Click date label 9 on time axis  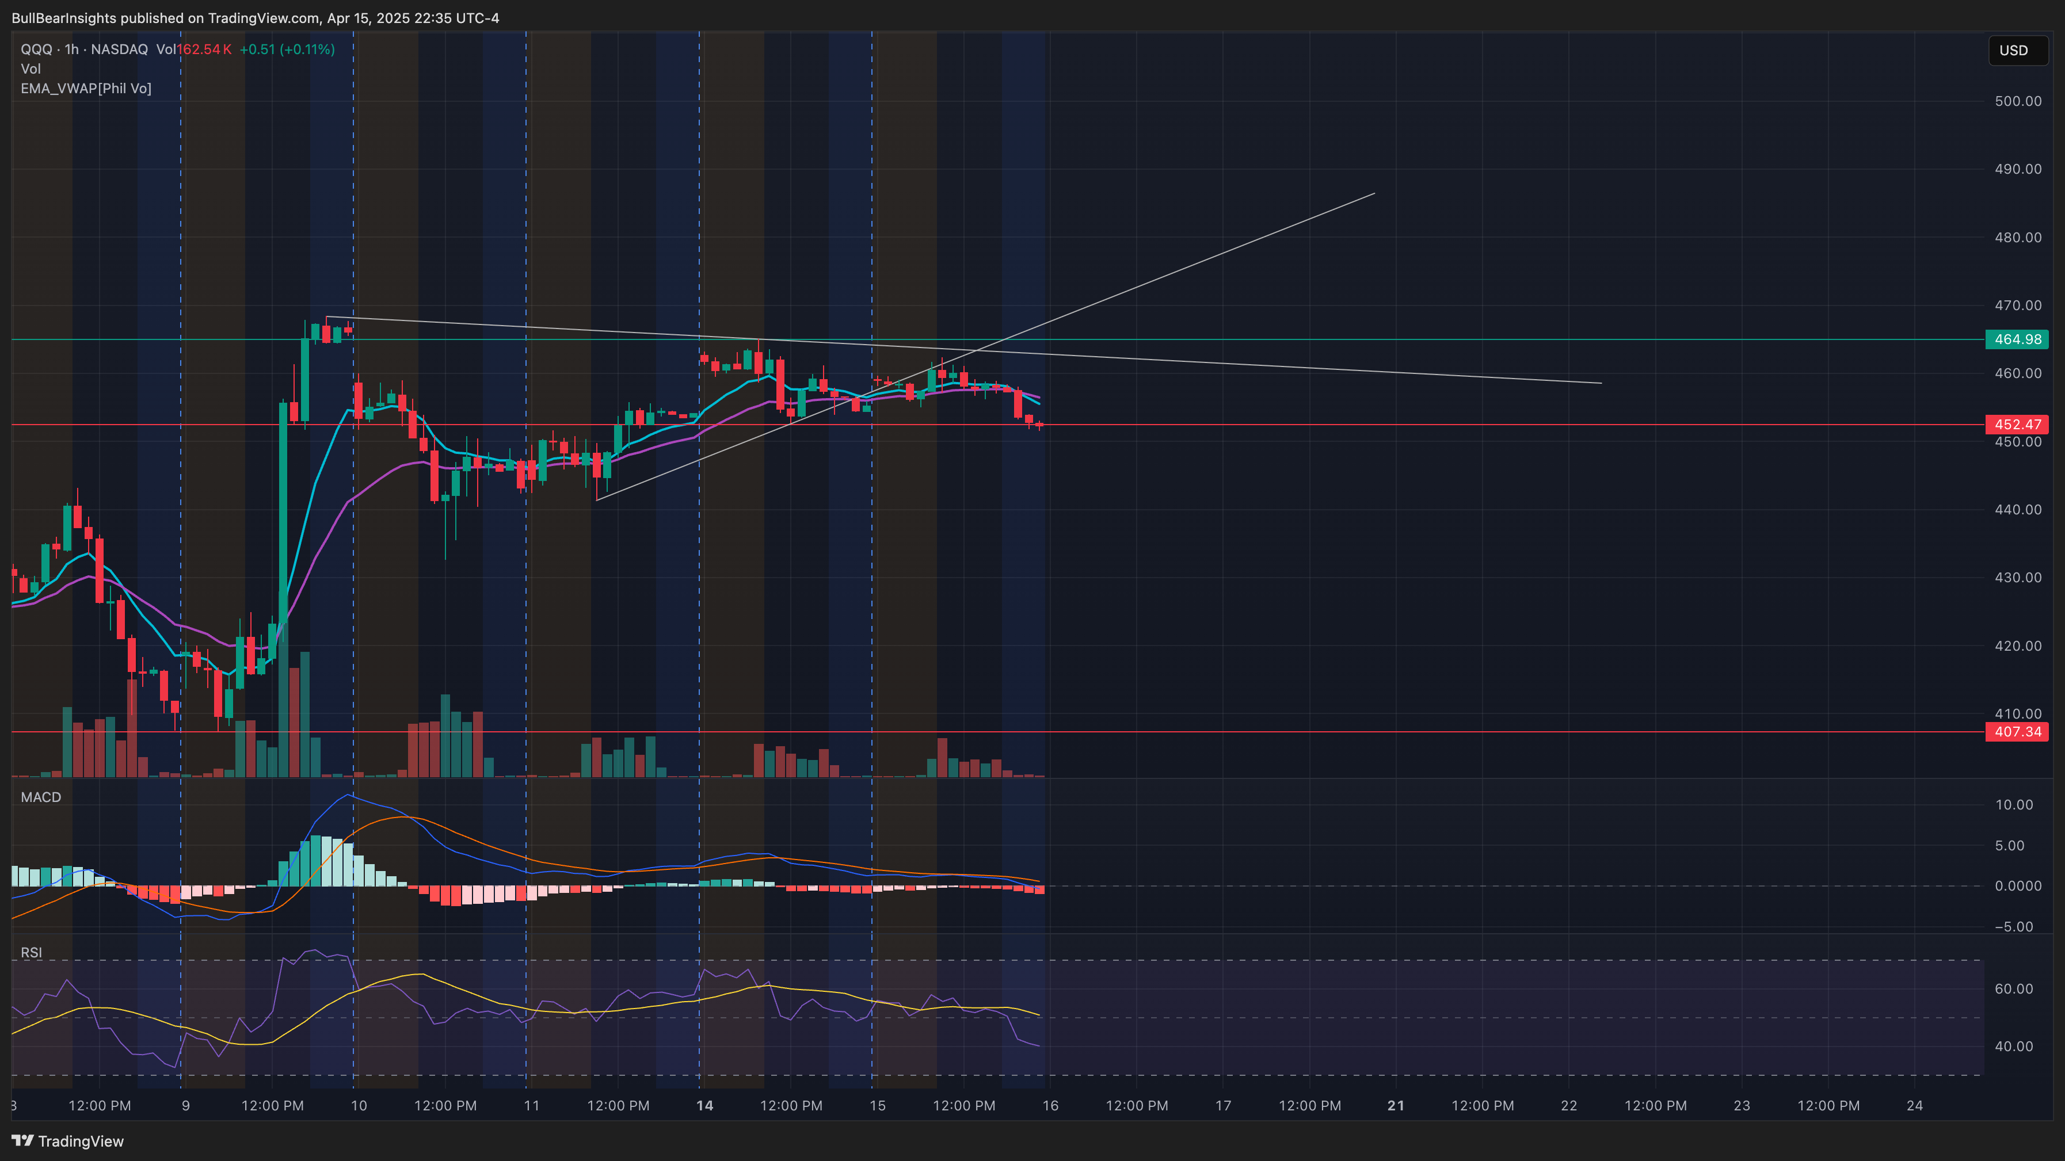coord(185,1106)
